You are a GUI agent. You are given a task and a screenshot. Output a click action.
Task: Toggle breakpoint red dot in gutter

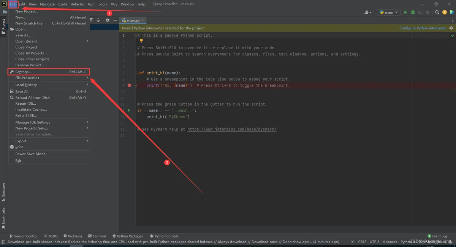pos(129,85)
